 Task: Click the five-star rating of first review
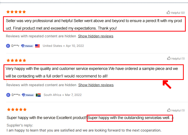coord(16,12)
